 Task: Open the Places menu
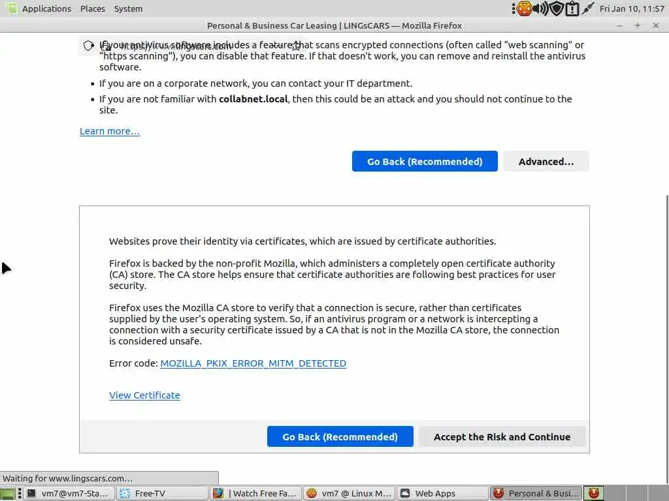93,8
